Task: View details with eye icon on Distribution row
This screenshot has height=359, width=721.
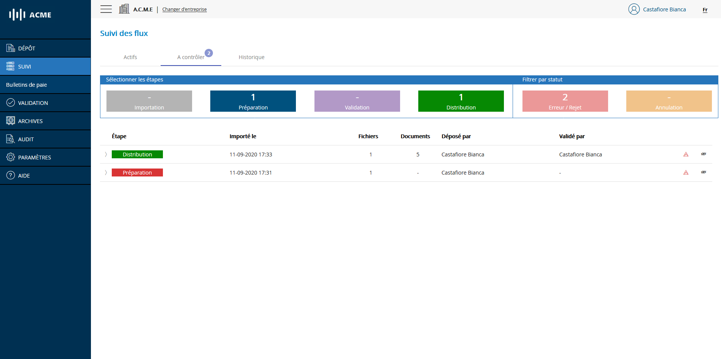Action: 704,154
